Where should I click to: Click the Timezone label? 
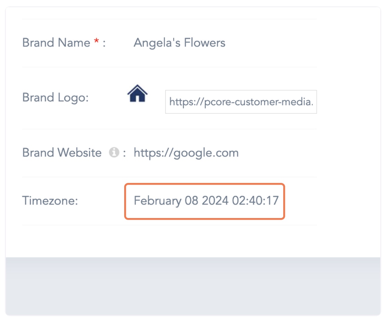[50, 201]
